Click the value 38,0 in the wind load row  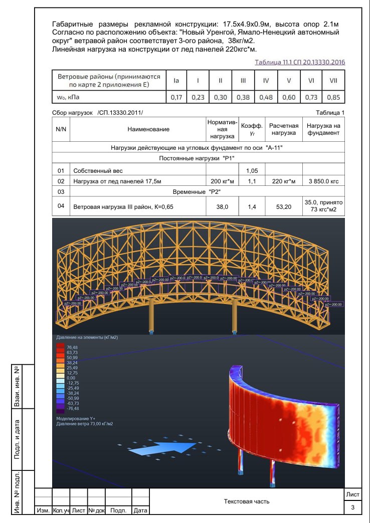pyautogui.click(x=222, y=207)
